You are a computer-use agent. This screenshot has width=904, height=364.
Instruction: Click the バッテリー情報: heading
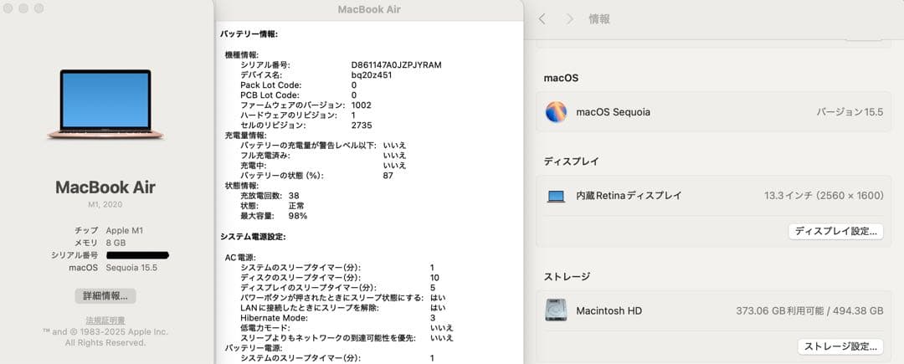pos(249,34)
